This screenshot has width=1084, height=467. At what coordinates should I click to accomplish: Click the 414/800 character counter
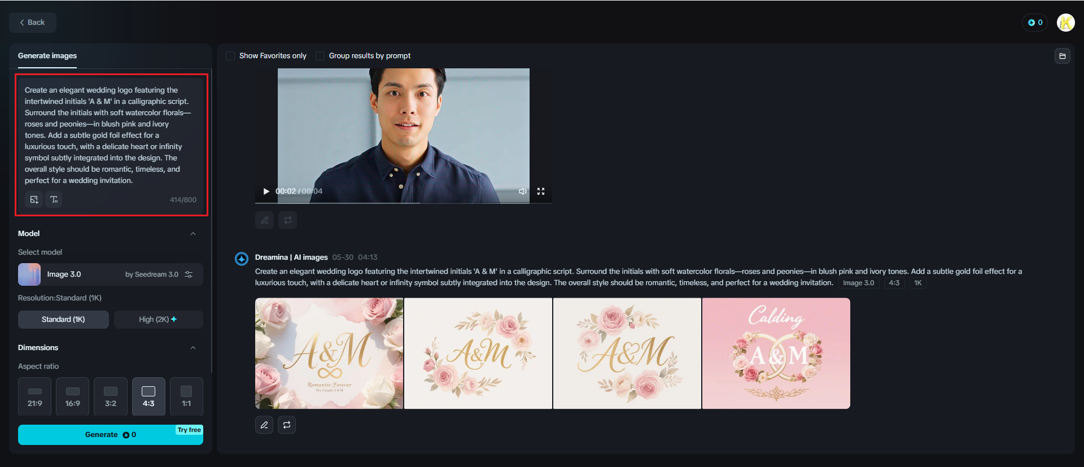(183, 200)
